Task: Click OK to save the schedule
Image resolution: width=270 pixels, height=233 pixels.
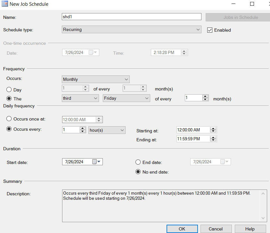Action: pos(182,229)
